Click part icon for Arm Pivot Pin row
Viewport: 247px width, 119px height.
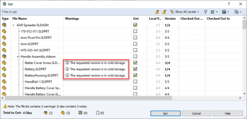(x=4, y=37)
